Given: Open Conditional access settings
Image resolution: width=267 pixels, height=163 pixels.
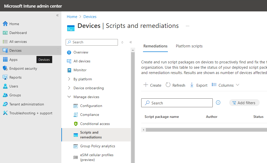Looking at the screenshot, I should (x=95, y=123).
